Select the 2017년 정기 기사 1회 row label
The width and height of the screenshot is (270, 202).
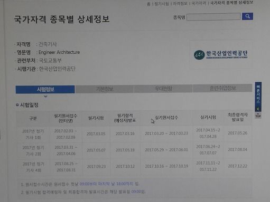pyautogui.click(x=33, y=134)
